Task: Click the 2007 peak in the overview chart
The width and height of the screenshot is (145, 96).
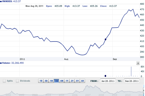Action: (x=87, y=86)
